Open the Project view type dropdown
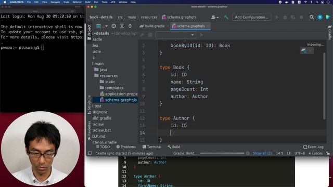 coord(102,26)
